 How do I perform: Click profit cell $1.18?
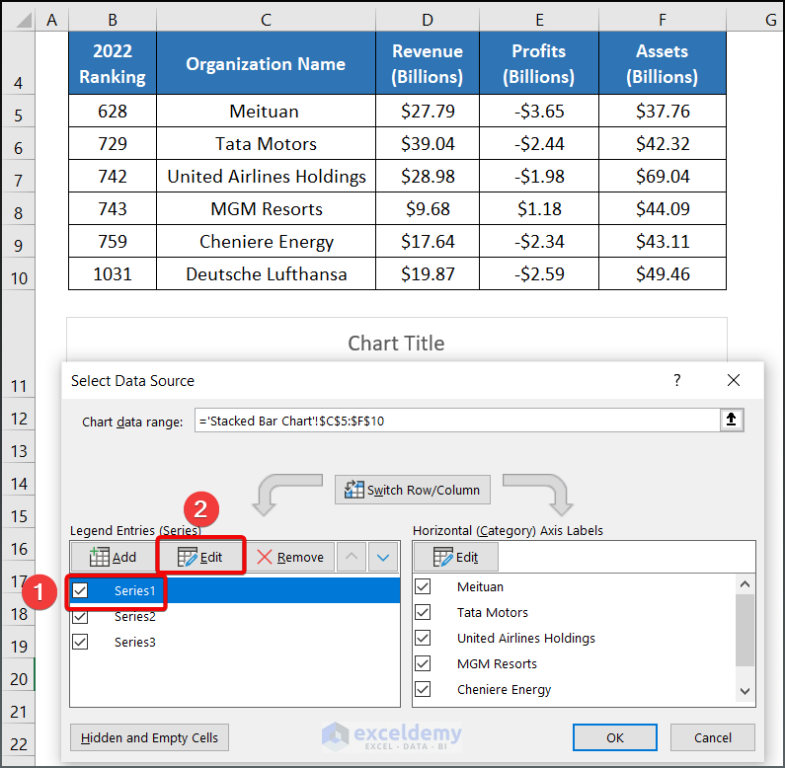click(539, 208)
